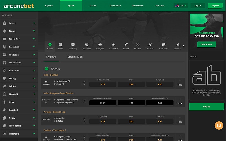Bet on Real Kashmir FC at 3.39

[x=103, y=84]
